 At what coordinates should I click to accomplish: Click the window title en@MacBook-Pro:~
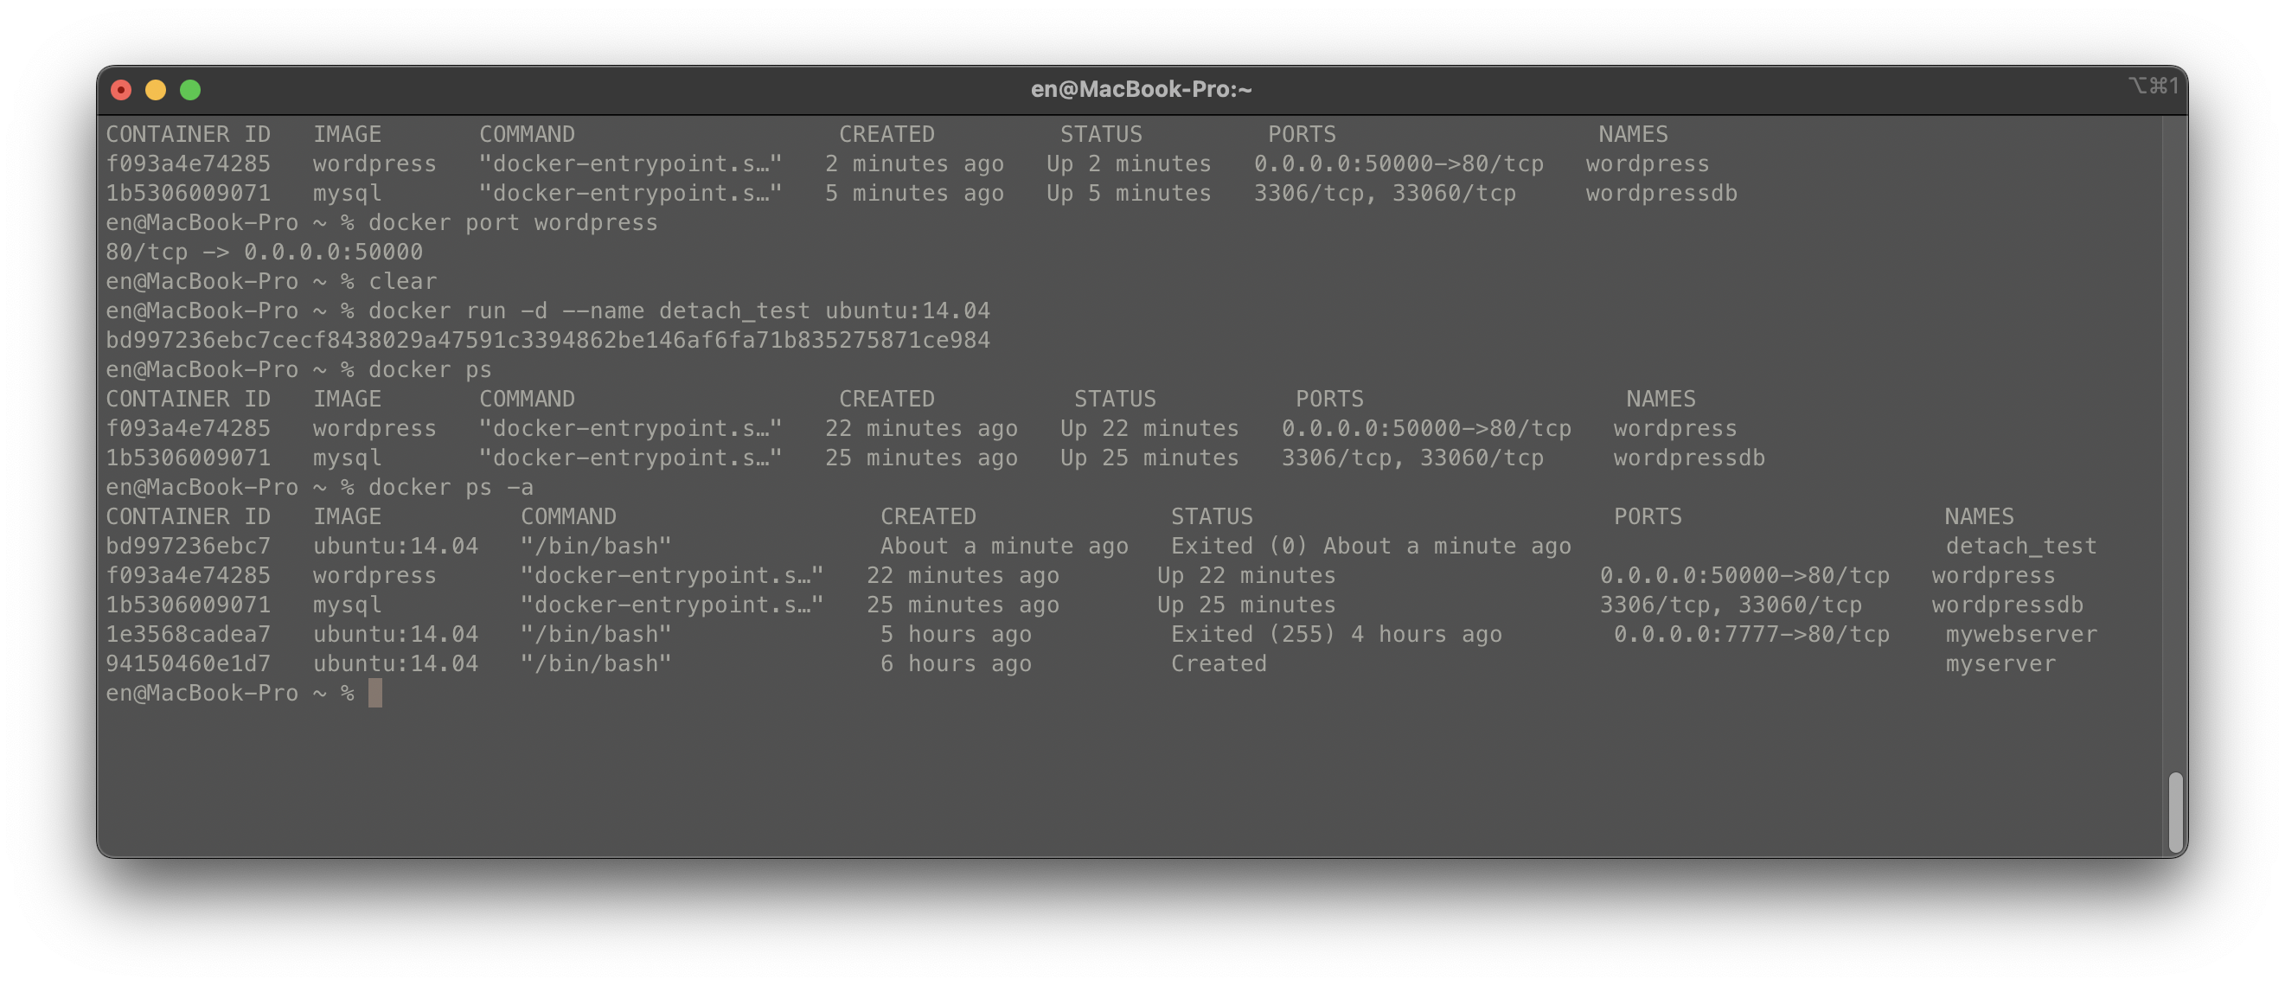(x=1141, y=90)
